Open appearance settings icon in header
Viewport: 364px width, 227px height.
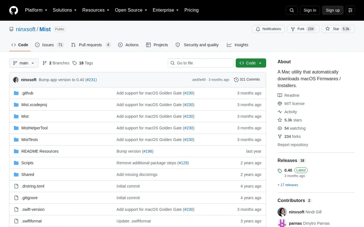coord(350,10)
